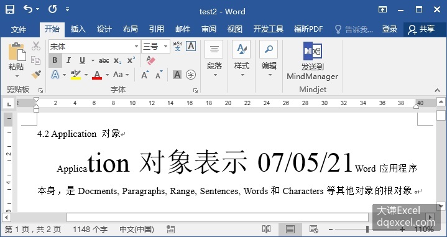This screenshot has height=237, width=447.
Task: Switch to Read Mode view
Action: pos(266,229)
